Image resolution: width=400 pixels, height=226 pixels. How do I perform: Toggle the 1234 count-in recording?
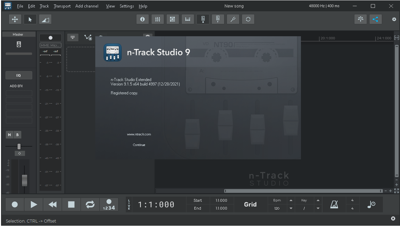(109, 204)
